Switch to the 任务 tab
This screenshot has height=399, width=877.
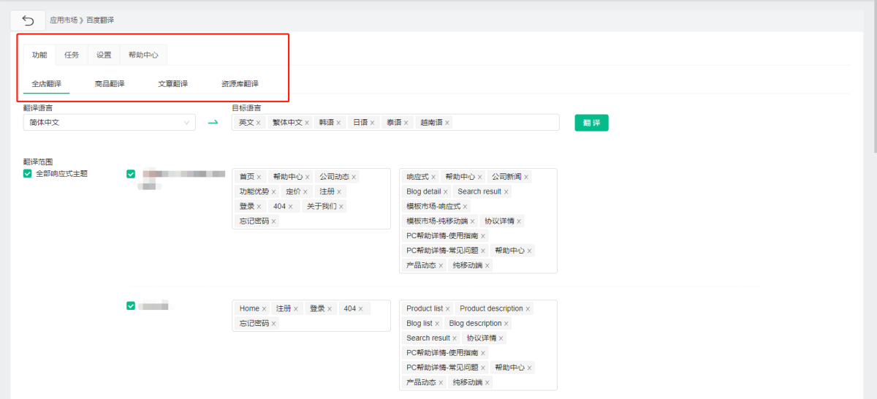click(x=72, y=55)
